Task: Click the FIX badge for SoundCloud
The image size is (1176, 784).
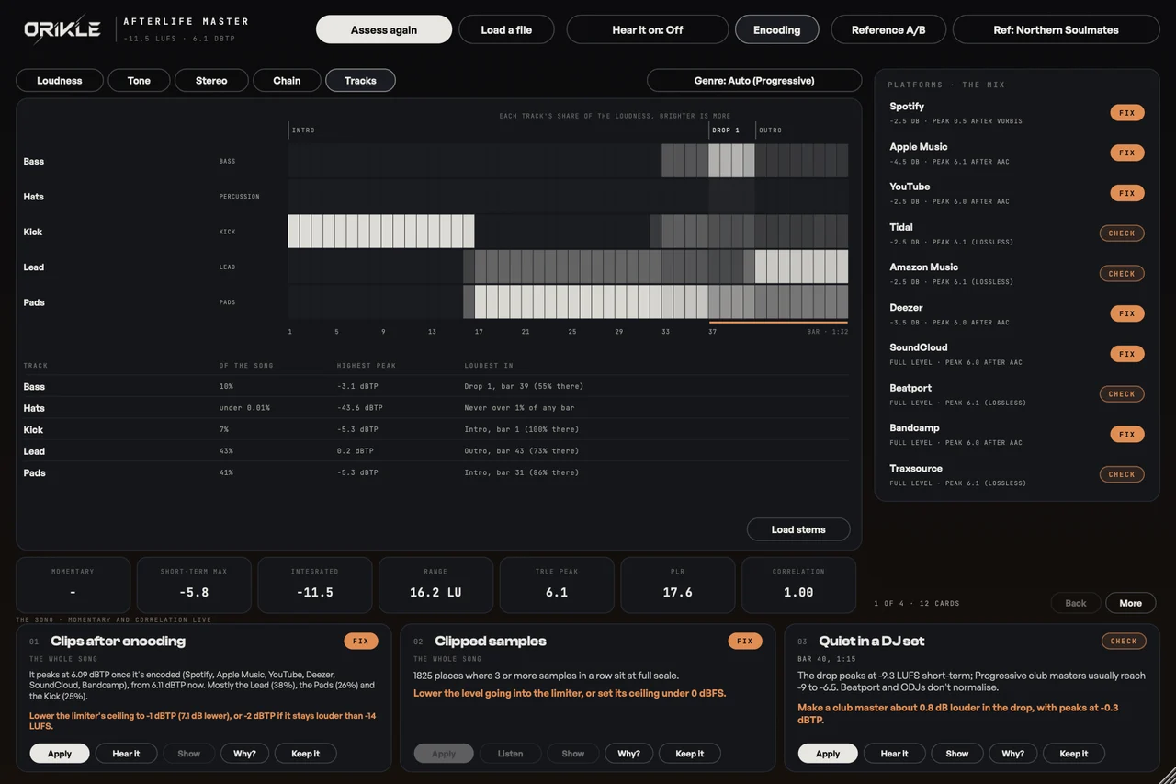Action: click(1127, 354)
